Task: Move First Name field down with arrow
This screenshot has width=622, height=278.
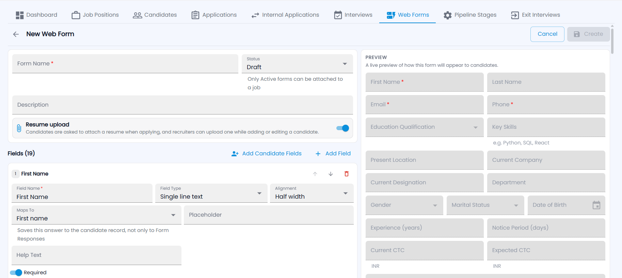Action: point(331,174)
